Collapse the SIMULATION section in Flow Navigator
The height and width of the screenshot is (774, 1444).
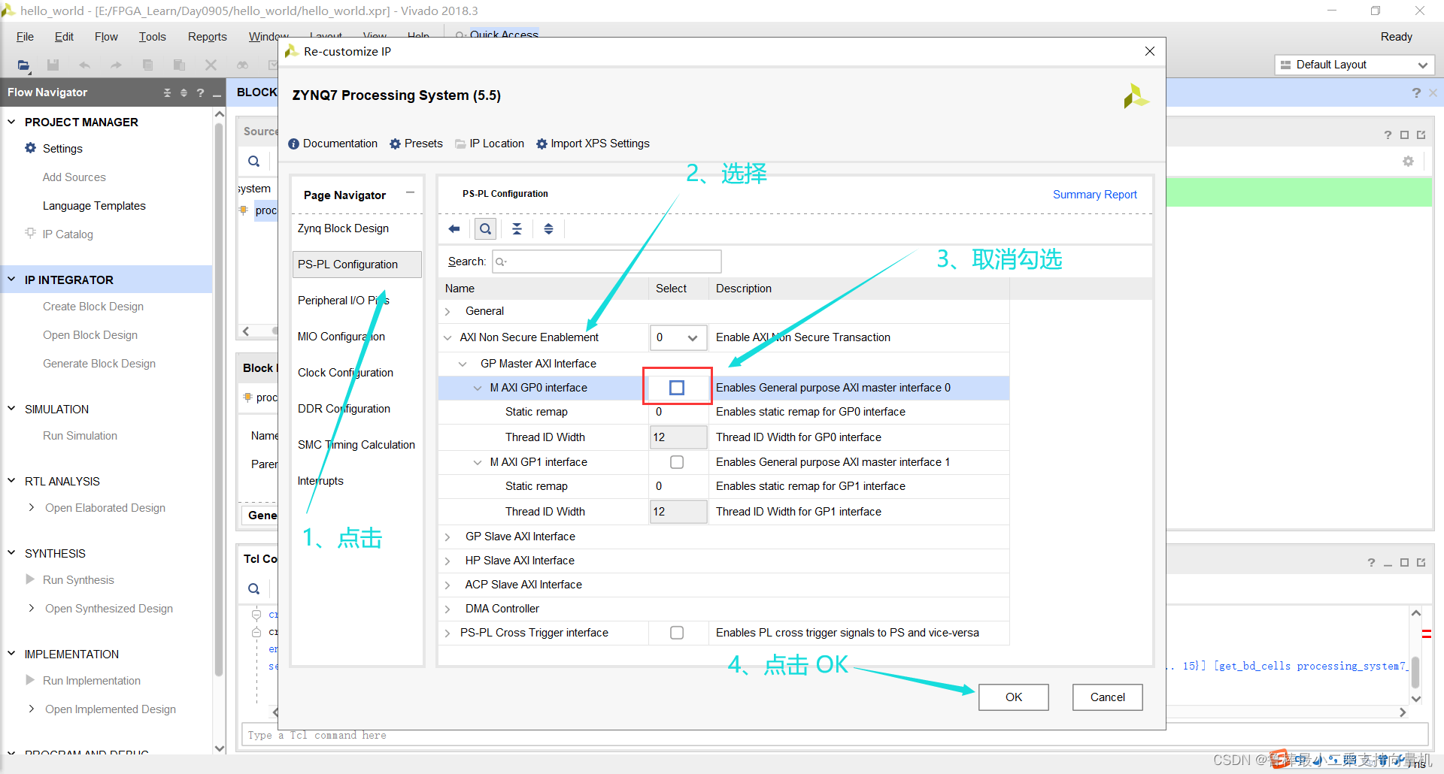click(x=11, y=409)
